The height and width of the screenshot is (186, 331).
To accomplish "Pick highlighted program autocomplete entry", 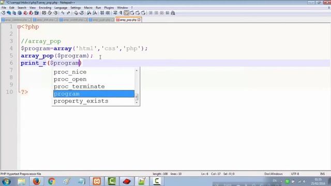I will click(94, 94).
